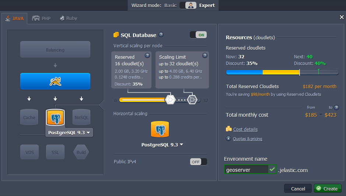This screenshot has width=346, height=196.
Task: Click the '$182 per month' price text
Action: click(319, 86)
